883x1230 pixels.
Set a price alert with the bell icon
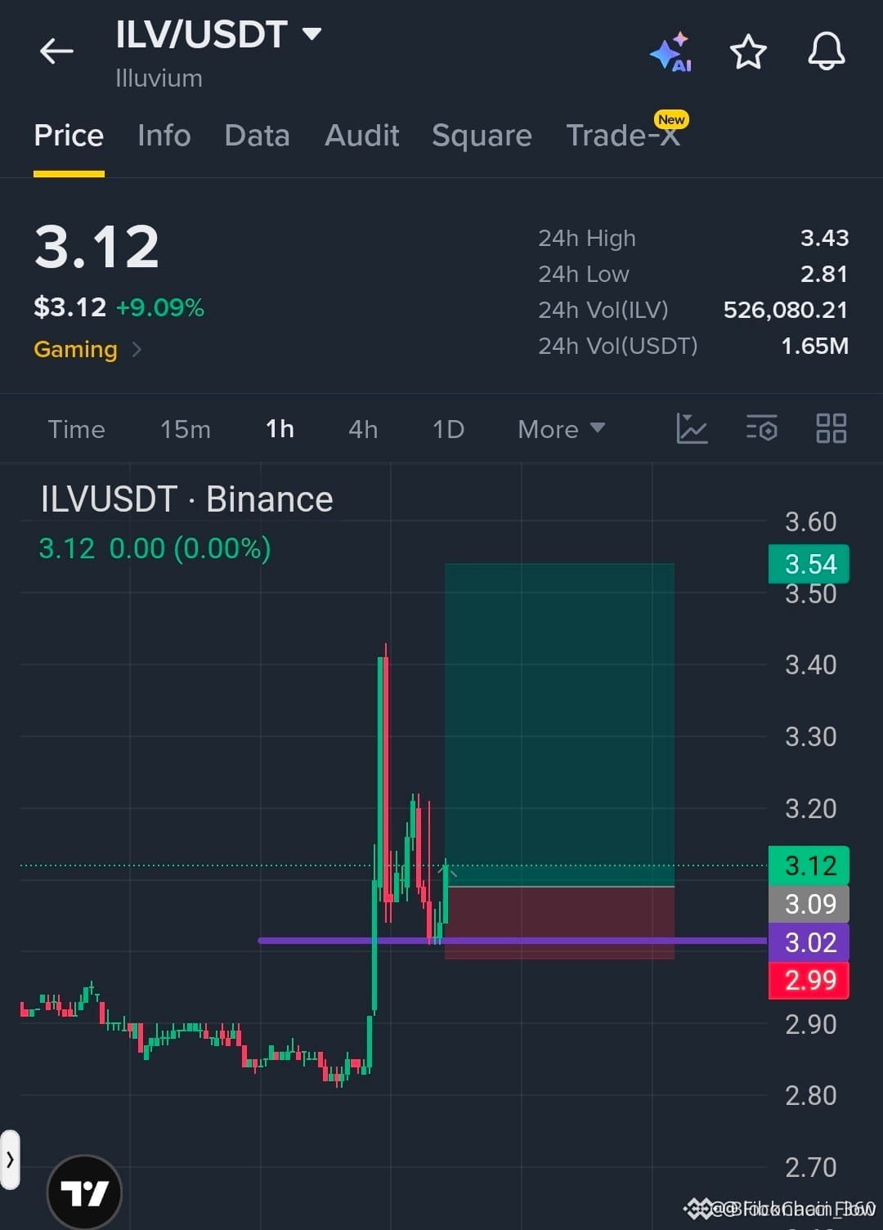point(826,52)
